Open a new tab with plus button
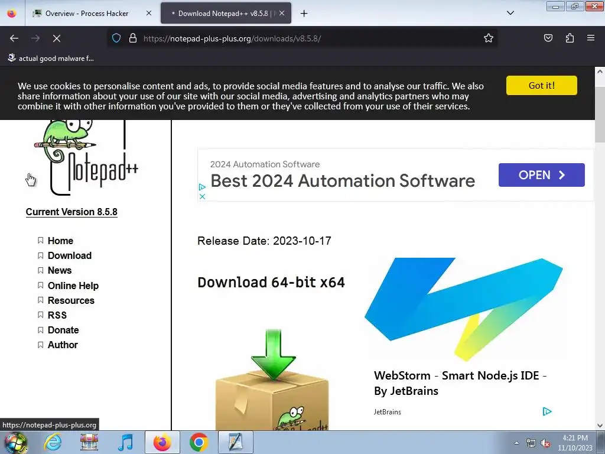The height and width of the screenshot is (454, 605). coord(304,14)
